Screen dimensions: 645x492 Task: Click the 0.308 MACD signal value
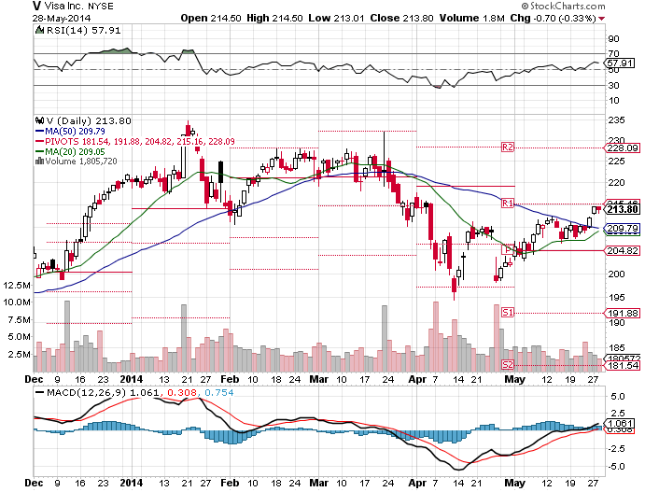coord(182,392)
